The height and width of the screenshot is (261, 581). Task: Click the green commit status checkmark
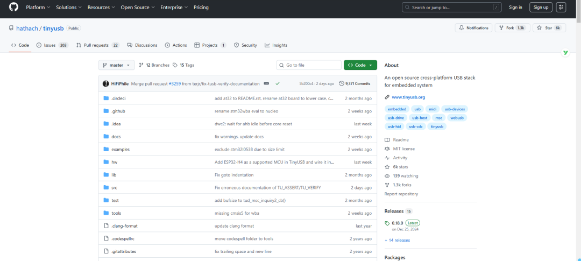(277, 84)
